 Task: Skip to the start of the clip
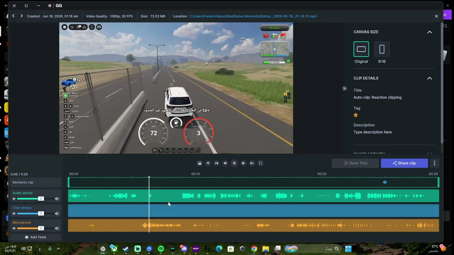click(x=216, y=163)
